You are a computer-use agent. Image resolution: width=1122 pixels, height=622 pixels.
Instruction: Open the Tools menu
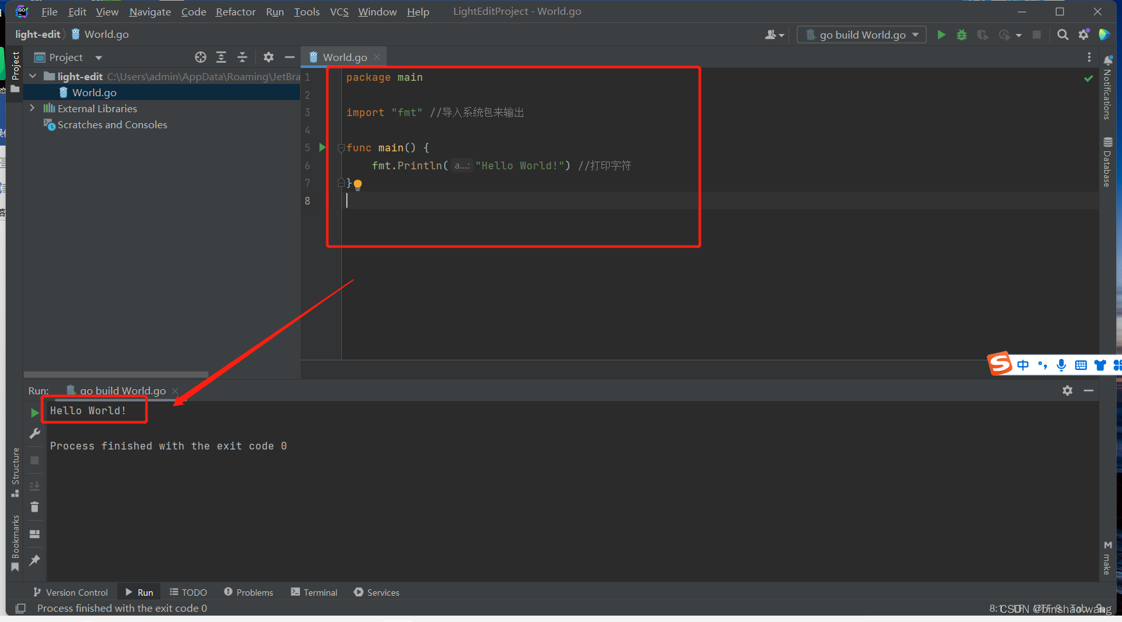point(306,12)
